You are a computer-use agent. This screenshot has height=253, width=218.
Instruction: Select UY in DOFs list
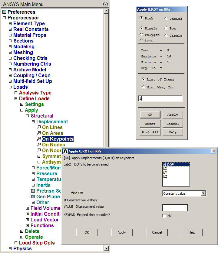(x=165, y=173)
